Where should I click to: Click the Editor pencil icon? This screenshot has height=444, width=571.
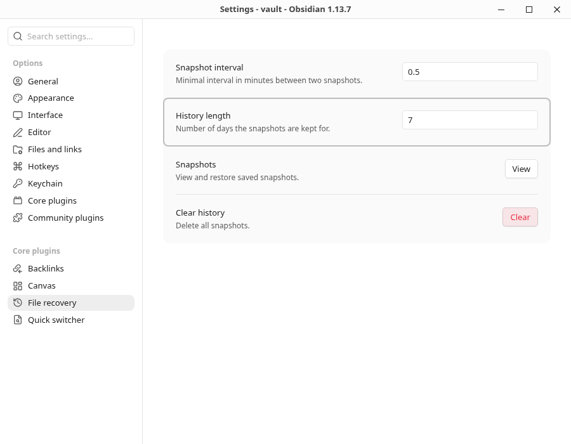(18, 133)
